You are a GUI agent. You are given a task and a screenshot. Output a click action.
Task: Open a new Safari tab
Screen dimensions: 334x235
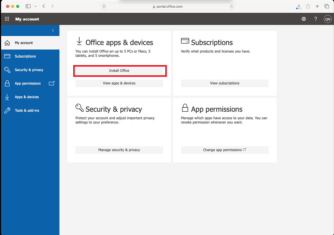click(x=317, y=6)
